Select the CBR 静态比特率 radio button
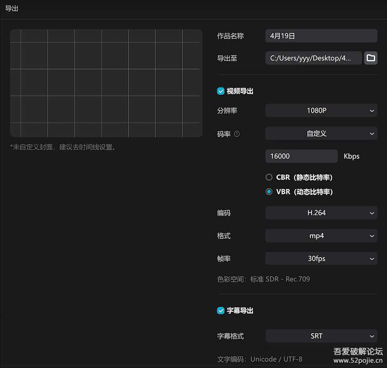The image size is (387, 368). tap(269, 177)
